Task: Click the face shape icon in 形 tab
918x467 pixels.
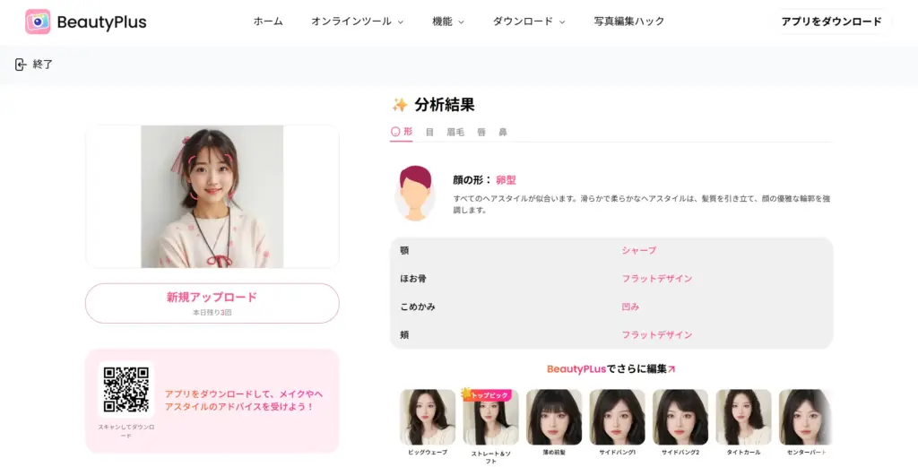Action: (x=395, y=132)
